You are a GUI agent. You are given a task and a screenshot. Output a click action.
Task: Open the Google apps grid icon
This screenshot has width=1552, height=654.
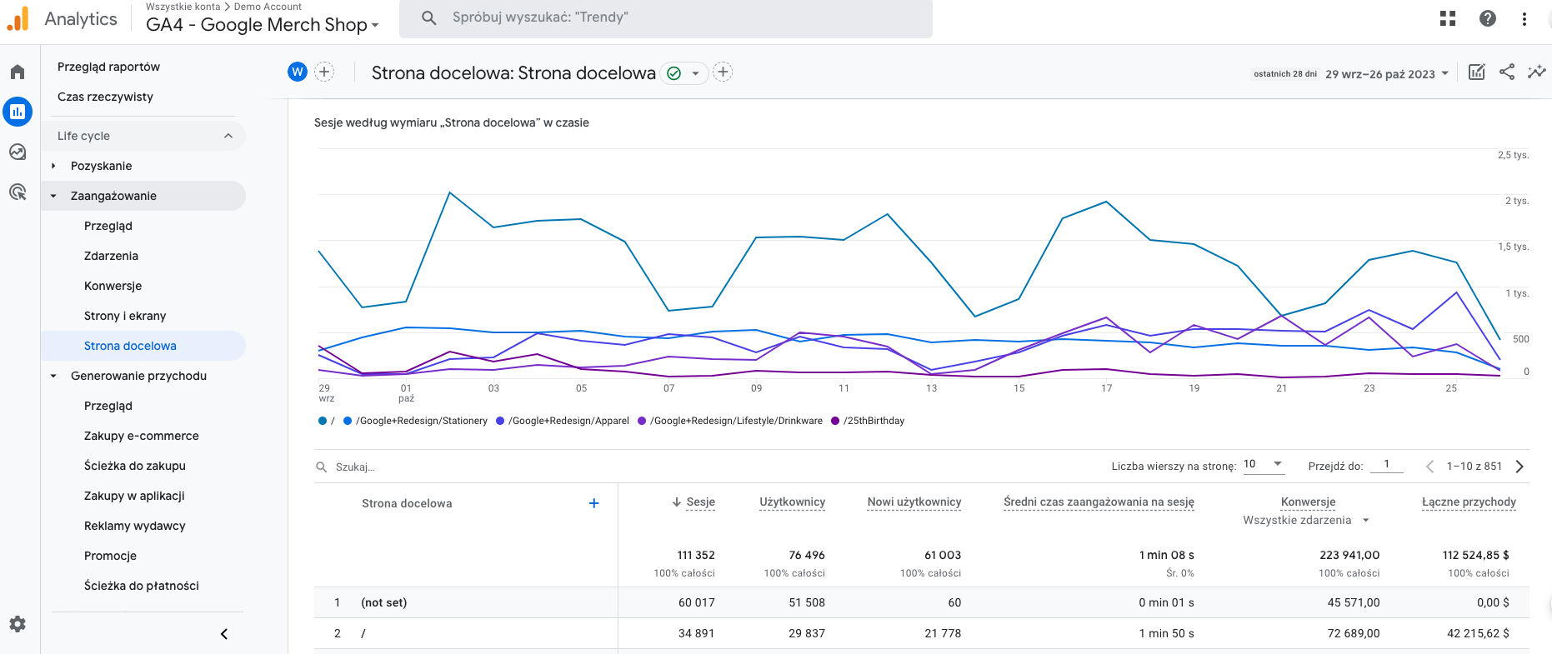(1448, 18)
